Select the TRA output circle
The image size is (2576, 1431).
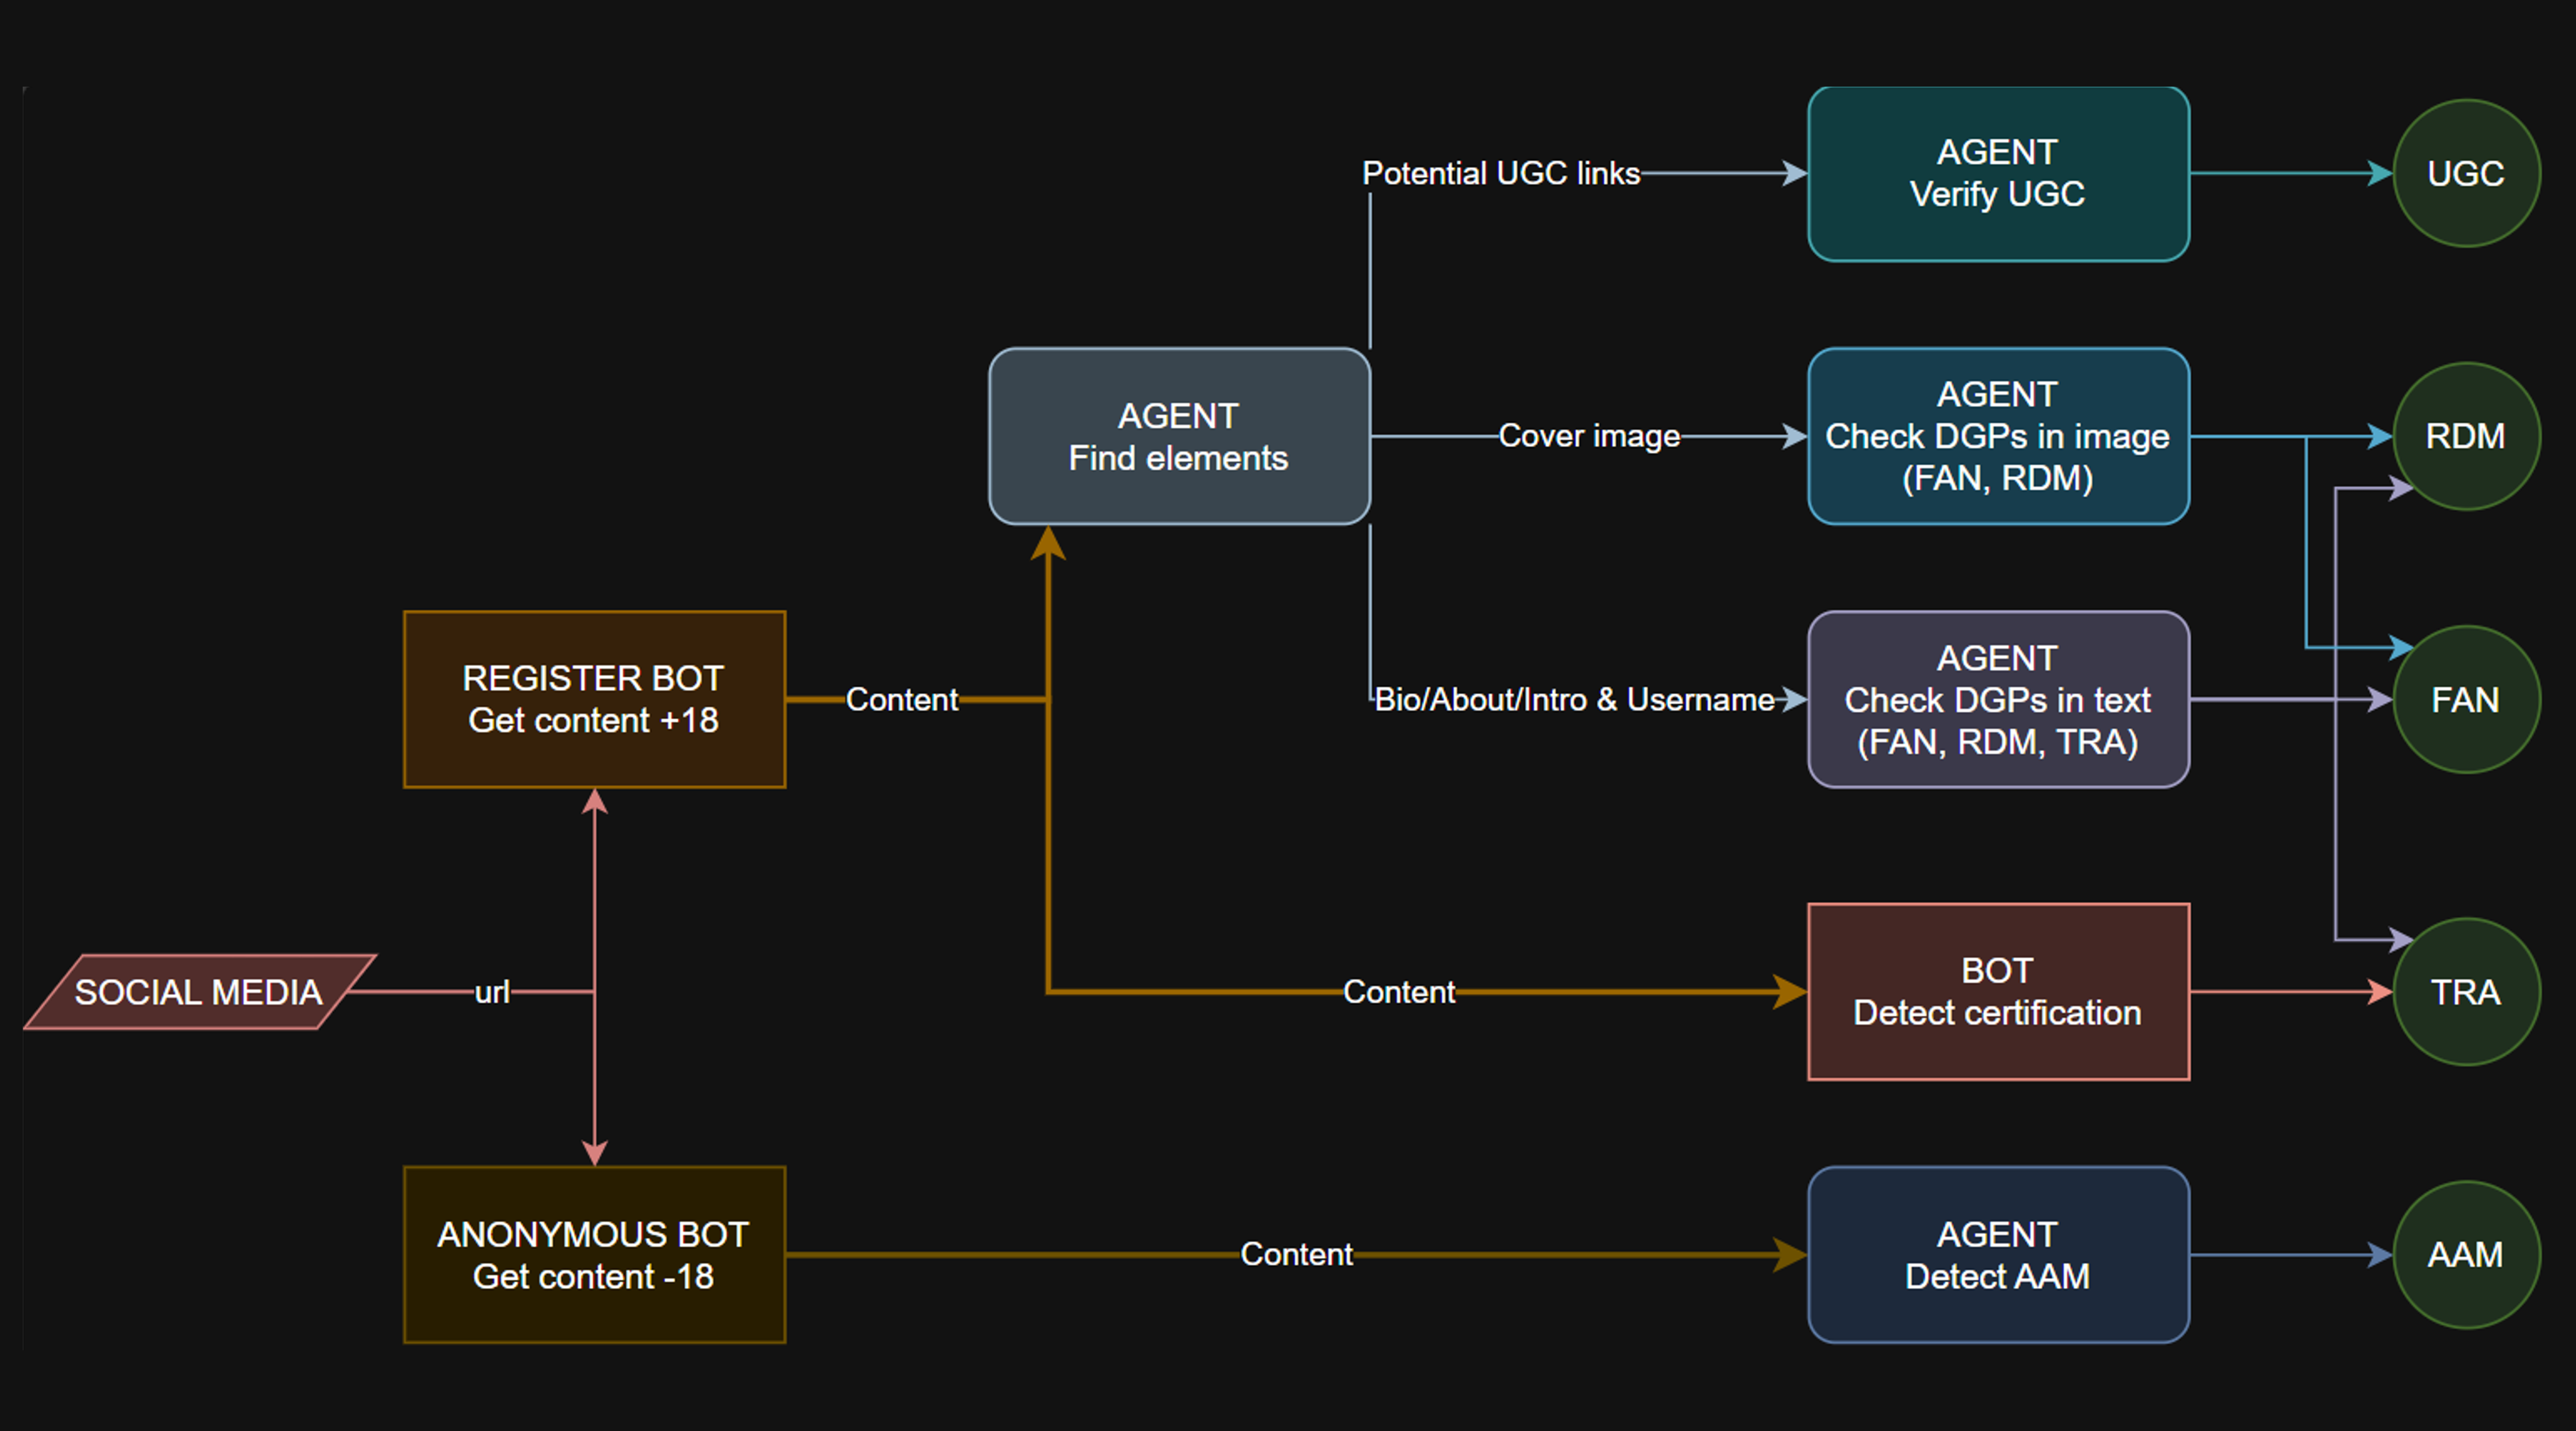coord(2465,991)
